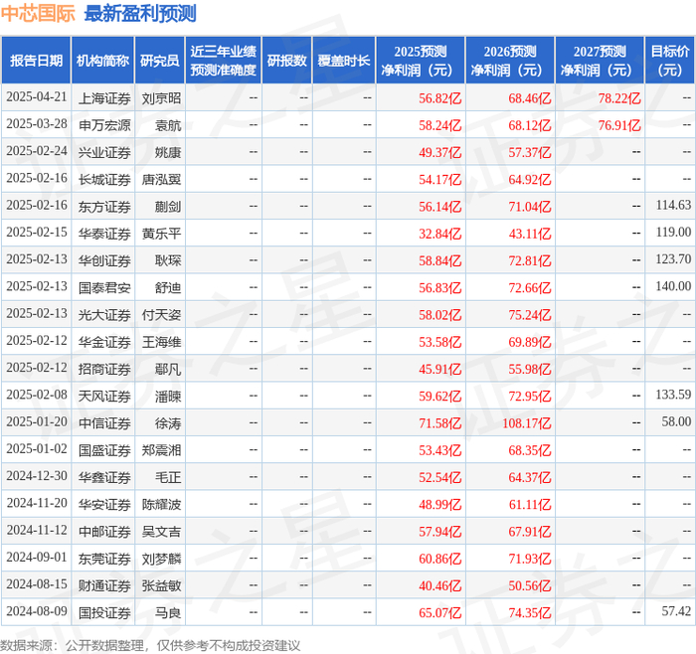This screenshot has height=654, width=696.
Task: Click target price 58.00
Action: click(676, 421)
